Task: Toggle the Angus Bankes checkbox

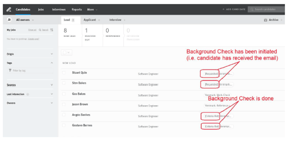Action: (x=64, y=115)
